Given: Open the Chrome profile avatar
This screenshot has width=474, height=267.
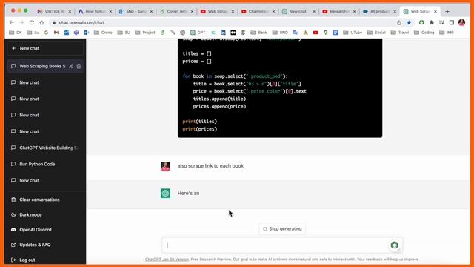Looking at the screenshot, I should pos(461,23).
